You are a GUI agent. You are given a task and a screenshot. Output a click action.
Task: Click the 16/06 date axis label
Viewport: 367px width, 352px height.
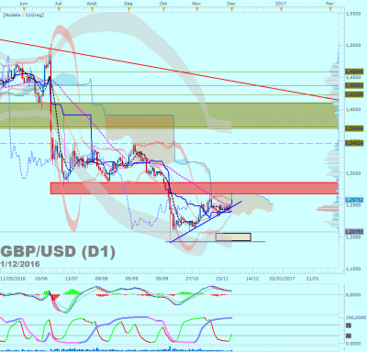coord(41,279)
